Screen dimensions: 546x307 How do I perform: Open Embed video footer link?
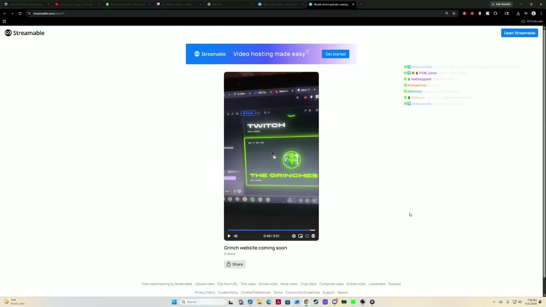[x=356, y=284]
